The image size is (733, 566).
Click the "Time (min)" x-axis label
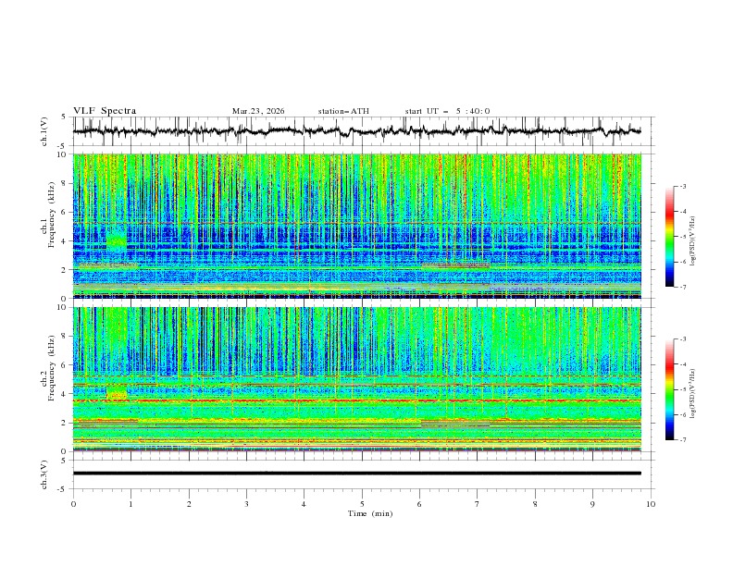pyautogui.click(x=370, y=513)
